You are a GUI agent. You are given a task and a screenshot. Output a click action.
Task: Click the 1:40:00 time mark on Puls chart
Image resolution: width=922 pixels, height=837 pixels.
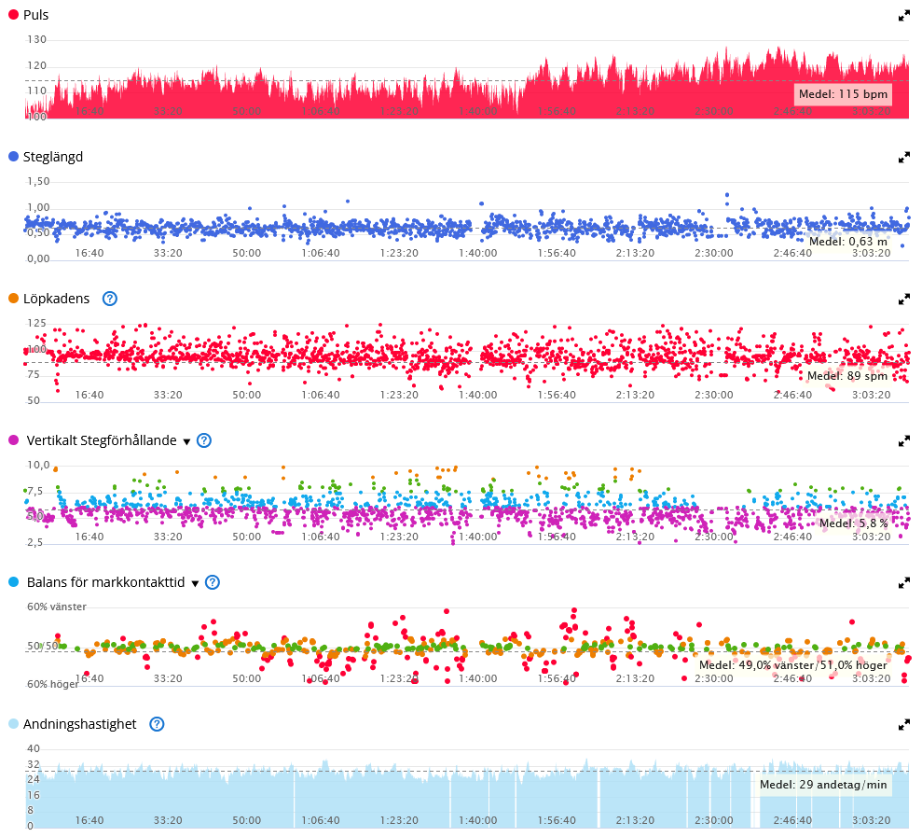478,111
